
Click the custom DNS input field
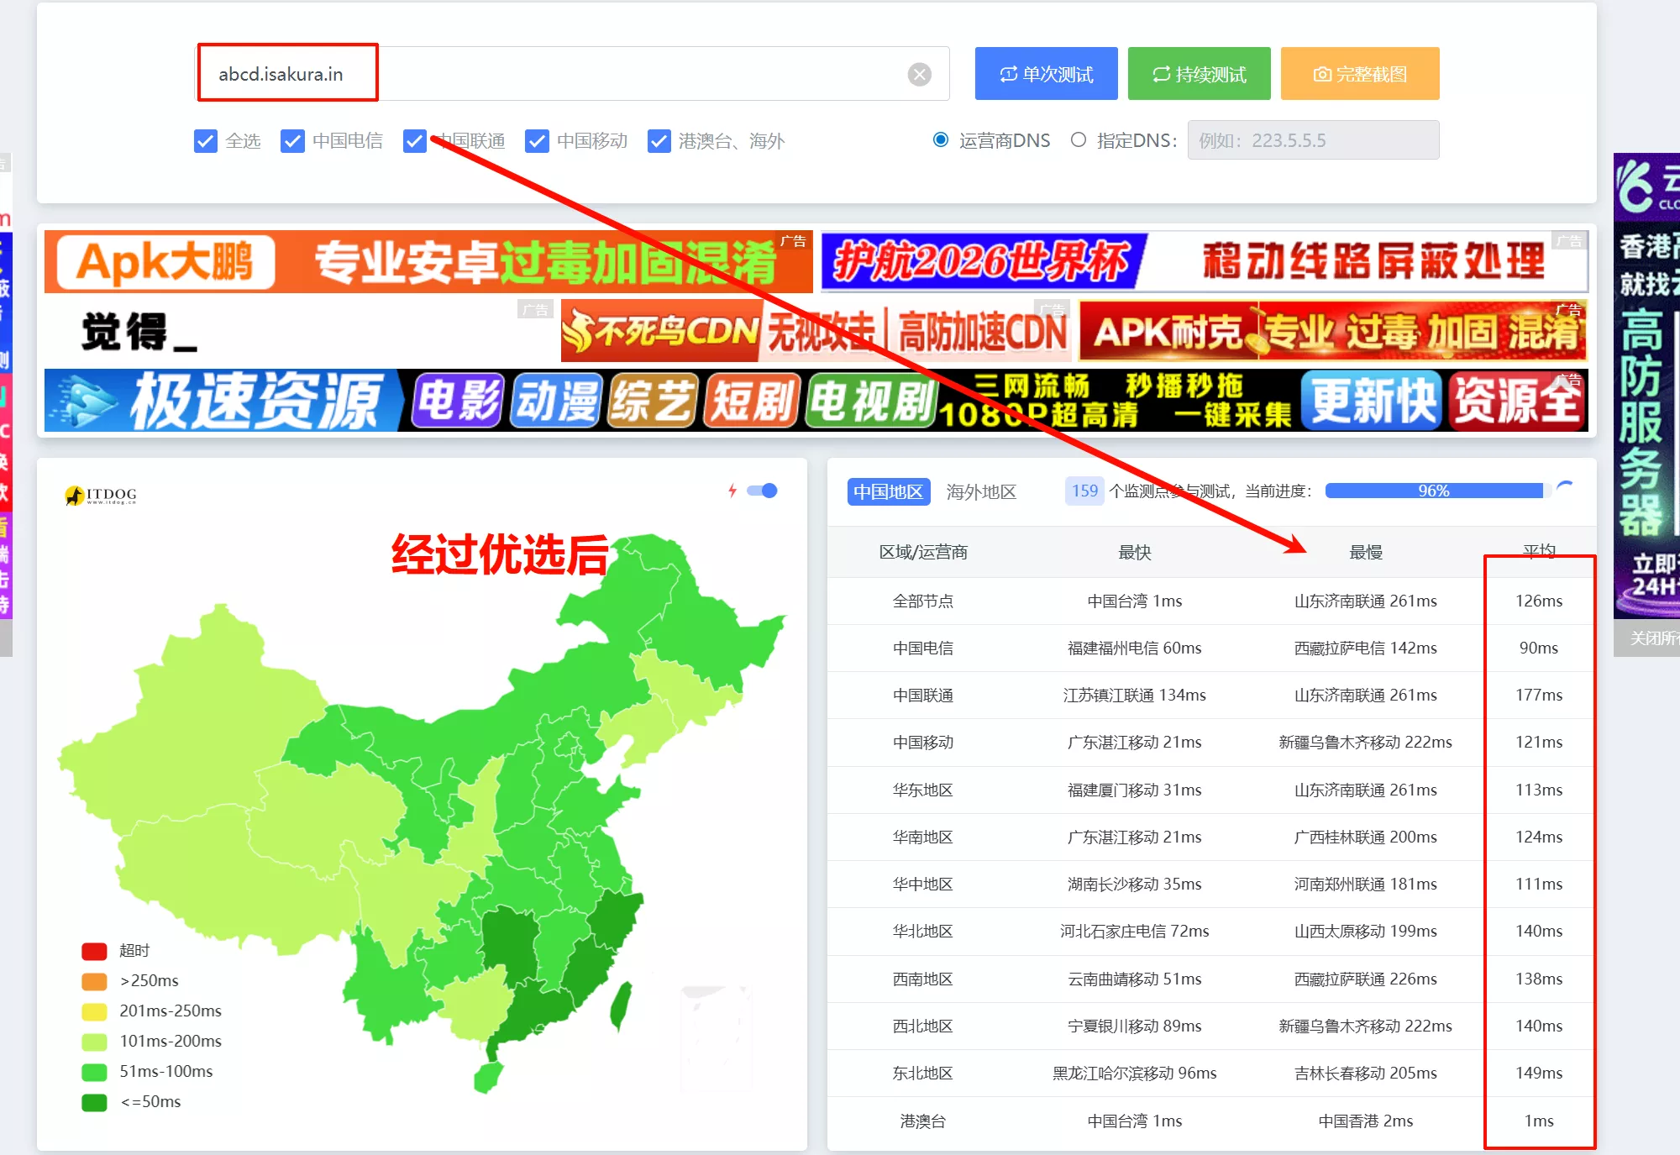coord(1313,140)
